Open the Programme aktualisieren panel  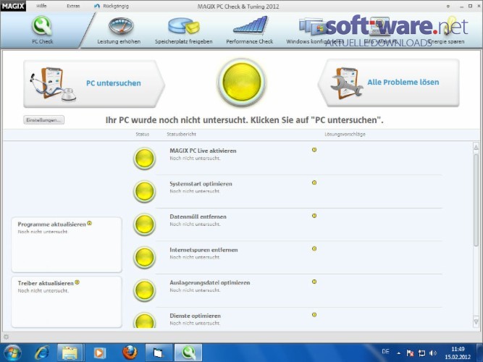point(67,245)
